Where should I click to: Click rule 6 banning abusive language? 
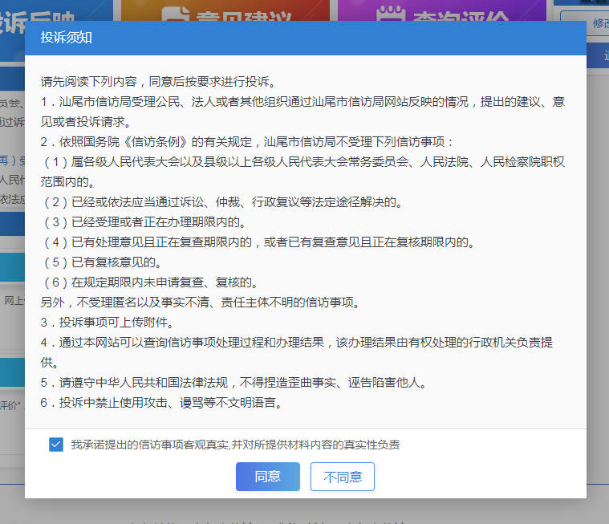(160, 403)
